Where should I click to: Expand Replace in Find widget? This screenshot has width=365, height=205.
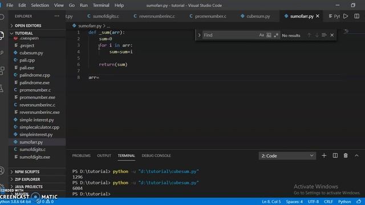click(199, 35)
